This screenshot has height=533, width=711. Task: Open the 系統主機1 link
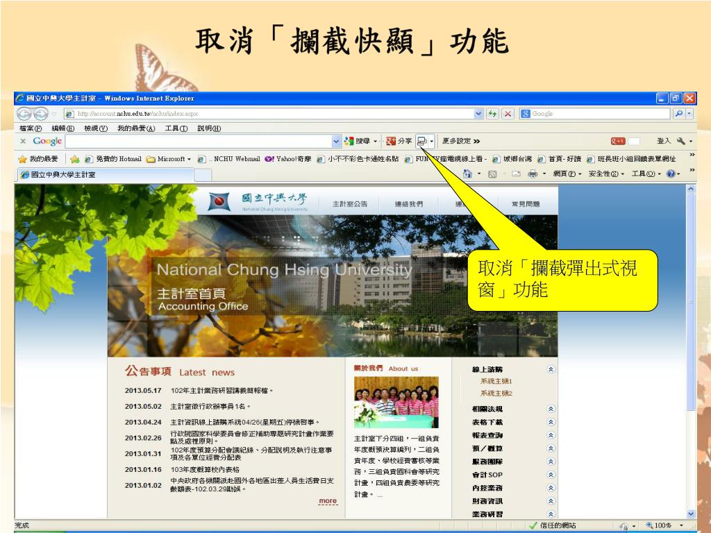coord(496,382)
